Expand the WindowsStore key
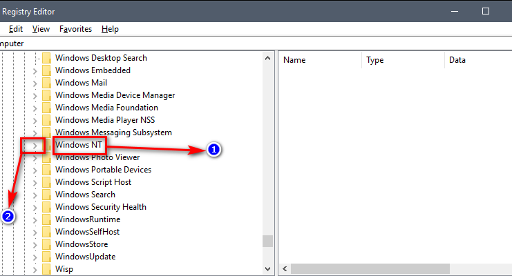Viewport: 512px width, 276px height. [x=35, y=245]
